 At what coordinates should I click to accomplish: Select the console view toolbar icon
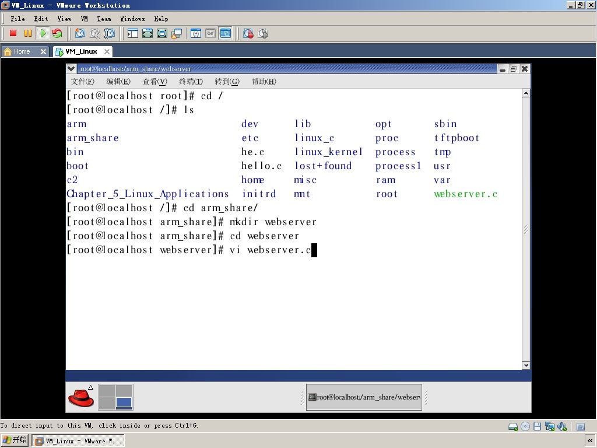pos(226,33)
